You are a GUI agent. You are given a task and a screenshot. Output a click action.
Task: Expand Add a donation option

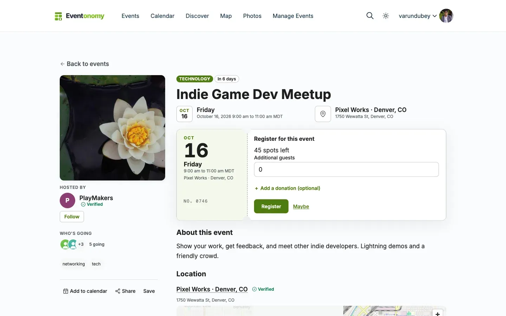287,188
